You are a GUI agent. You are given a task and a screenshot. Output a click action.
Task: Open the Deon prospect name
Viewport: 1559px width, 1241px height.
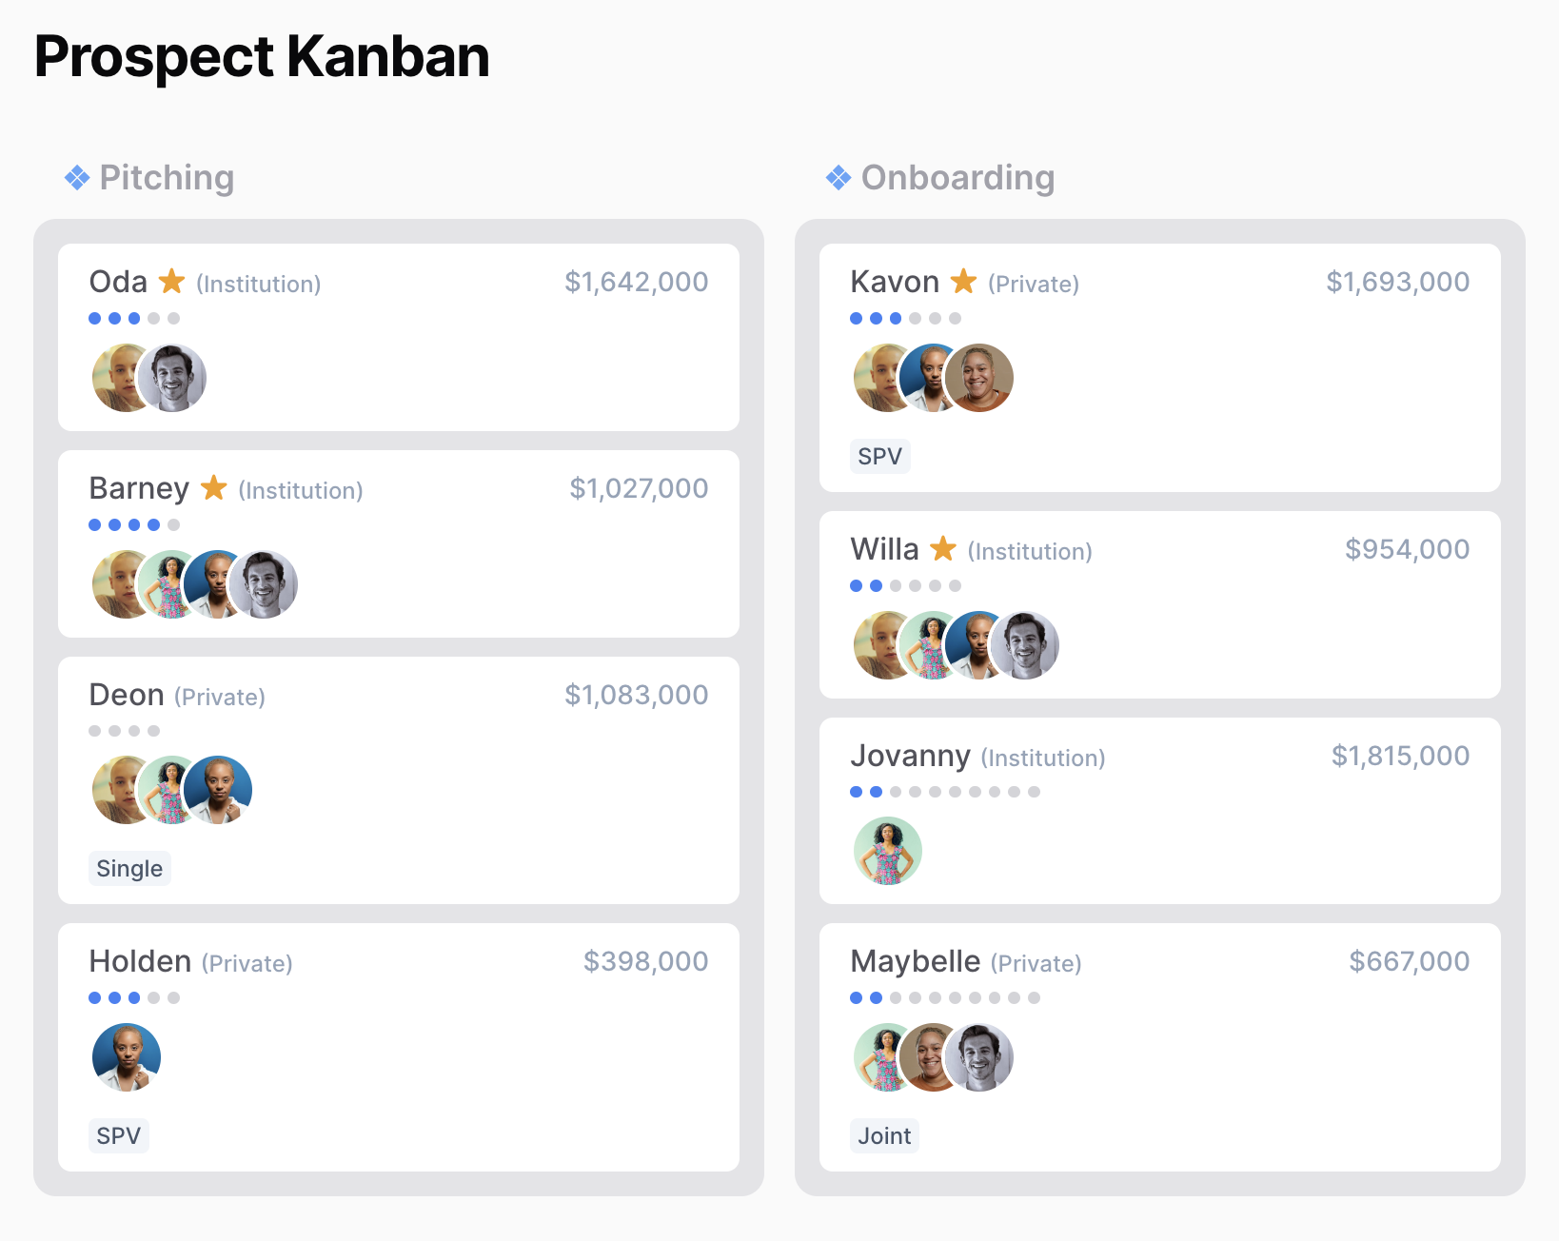(x=127, y=695)
